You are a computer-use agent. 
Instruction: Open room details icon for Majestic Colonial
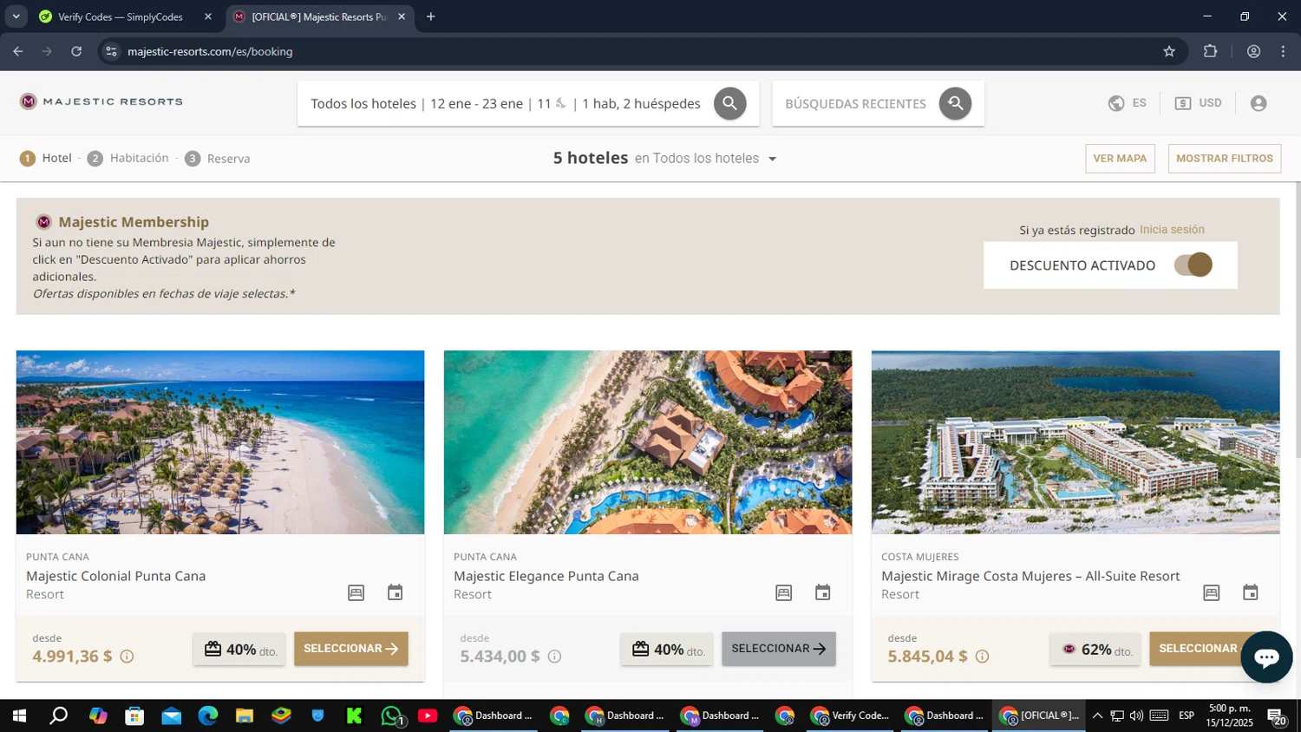356,592
